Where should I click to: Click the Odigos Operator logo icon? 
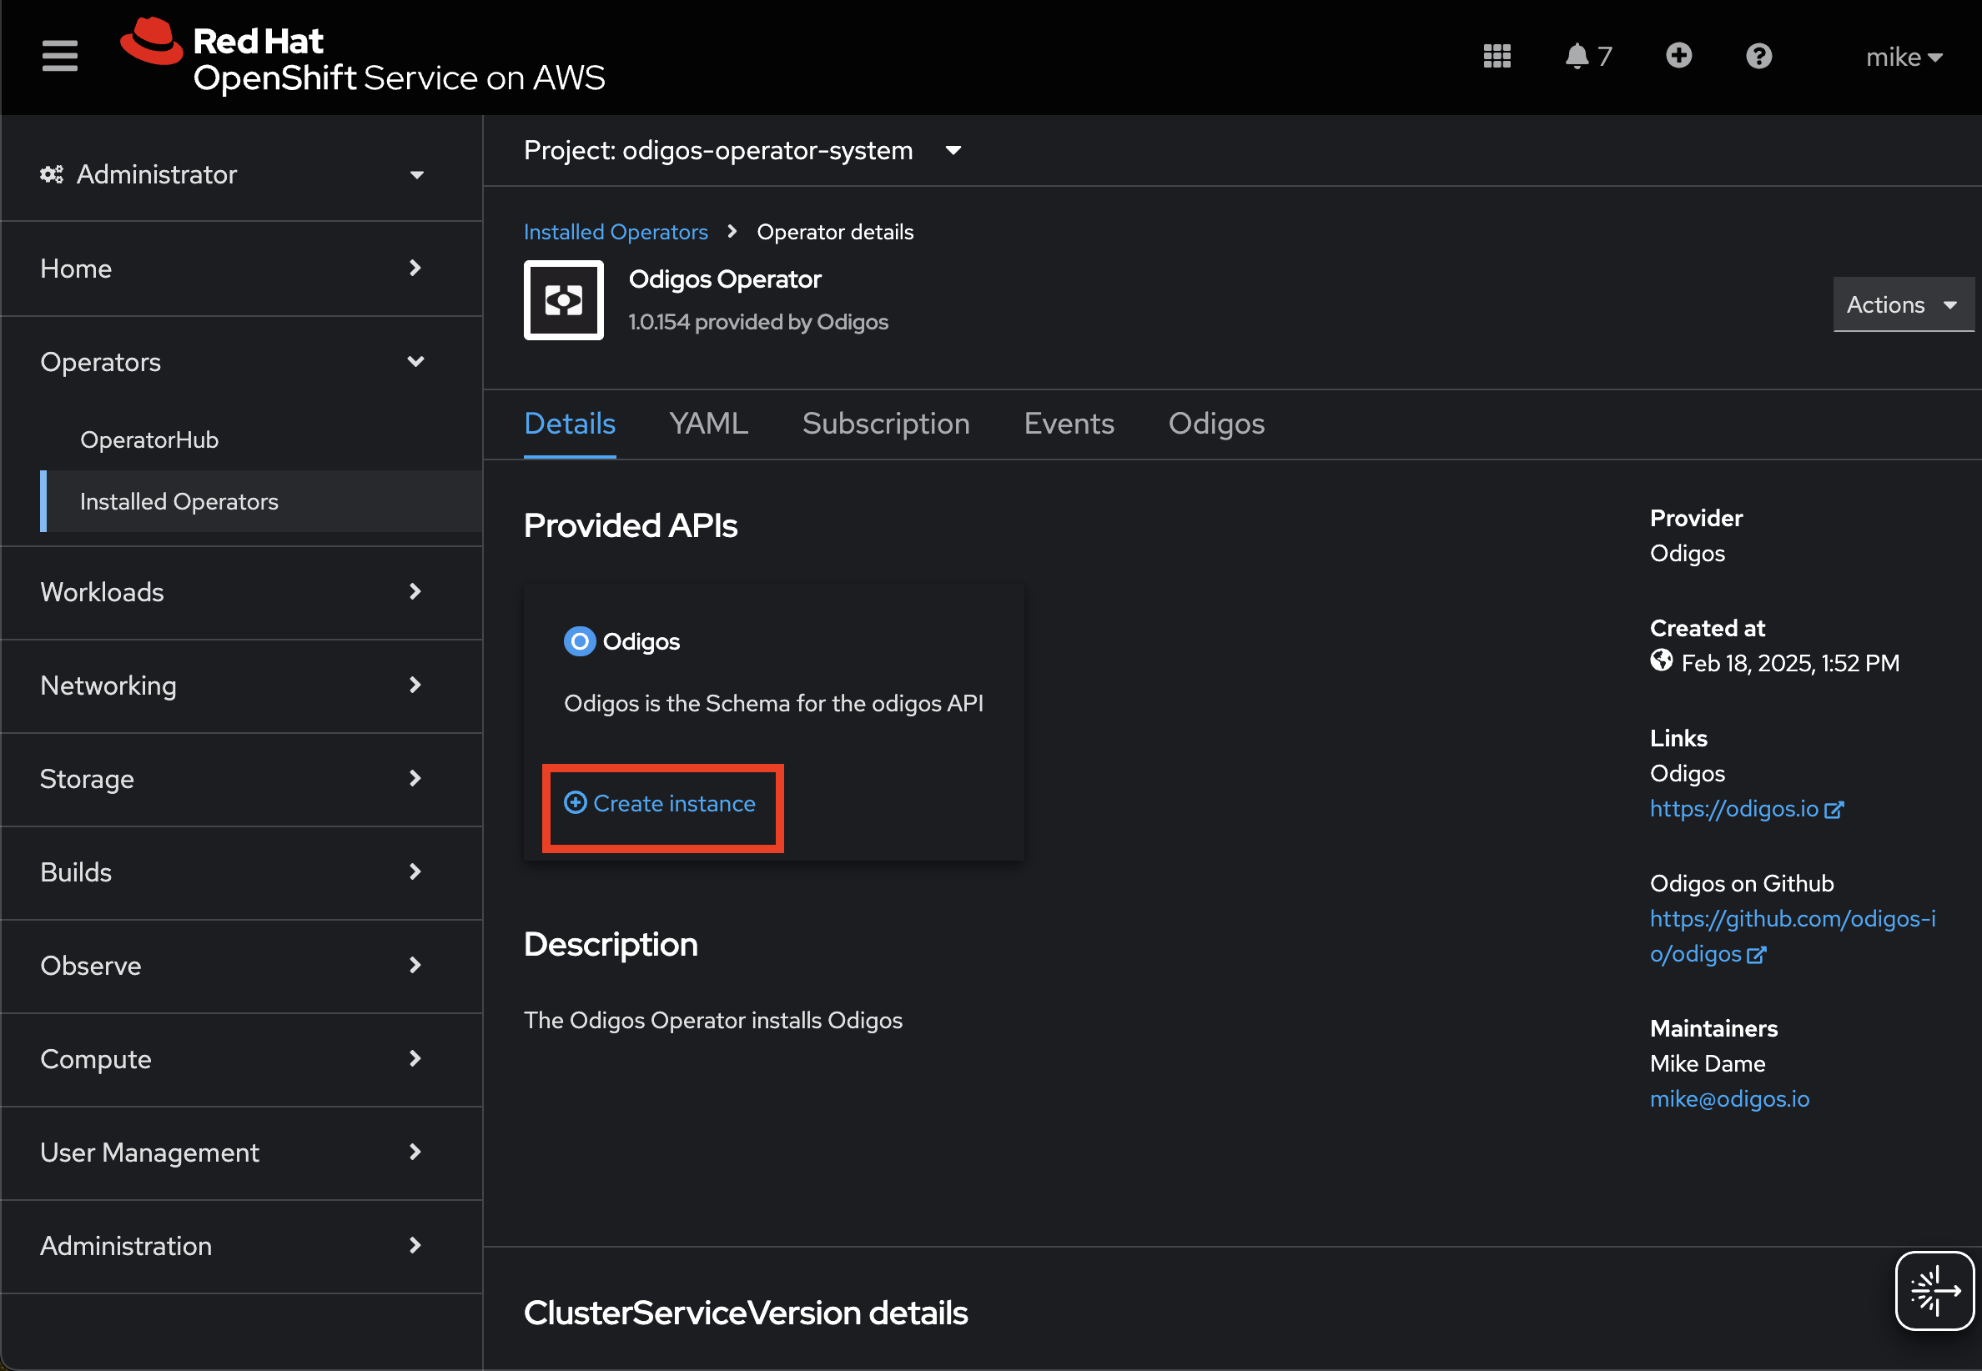pos(564,299)
